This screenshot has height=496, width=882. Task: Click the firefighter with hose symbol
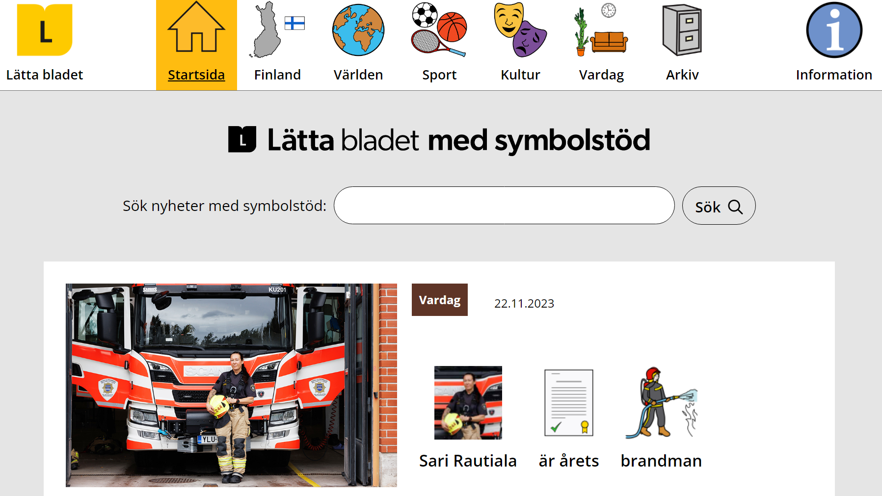click(x=661, y=403)
